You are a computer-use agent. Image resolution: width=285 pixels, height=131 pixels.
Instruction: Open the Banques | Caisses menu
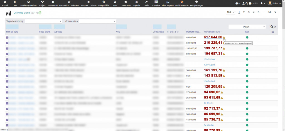88,3
